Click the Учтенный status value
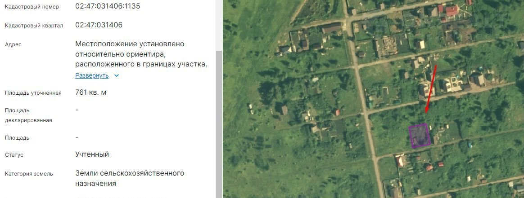The height and width of the screenshot is (198, 524). tap(92, 154)
